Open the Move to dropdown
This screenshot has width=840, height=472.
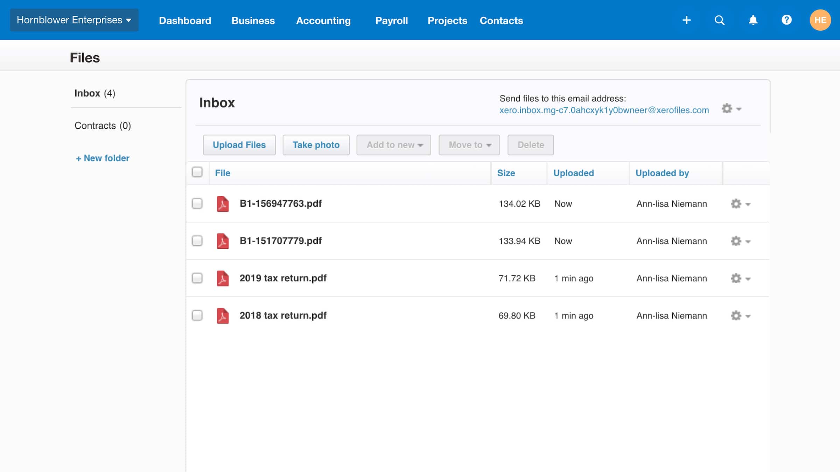tap(469, 145)
